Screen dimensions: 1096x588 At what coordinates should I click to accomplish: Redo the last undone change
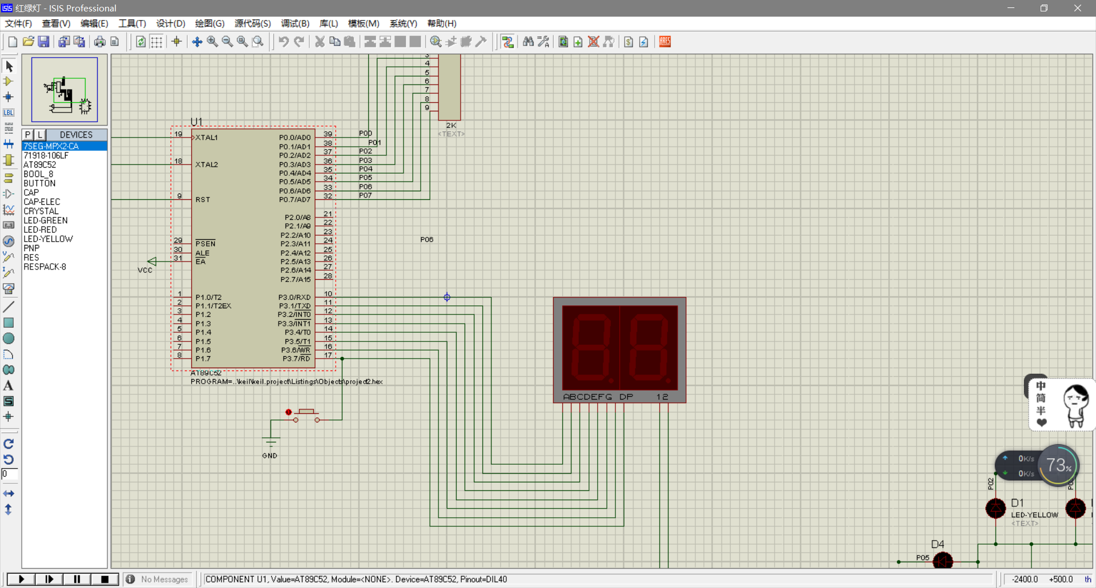coord(299,42)
